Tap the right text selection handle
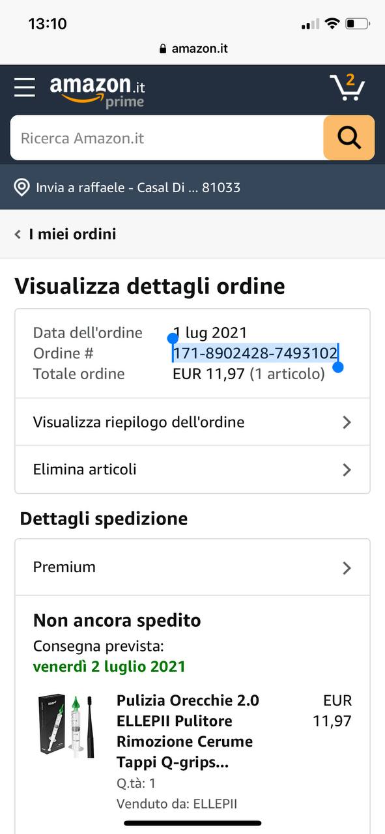The width and height of the screenshot is (385, 834). click(337, 367)
